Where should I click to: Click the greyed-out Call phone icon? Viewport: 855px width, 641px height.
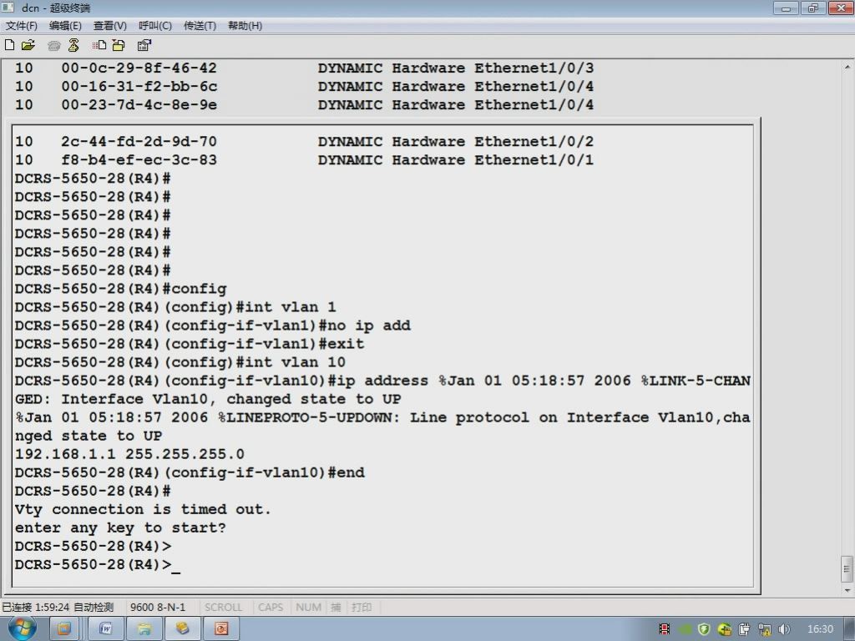click(54, 46)
